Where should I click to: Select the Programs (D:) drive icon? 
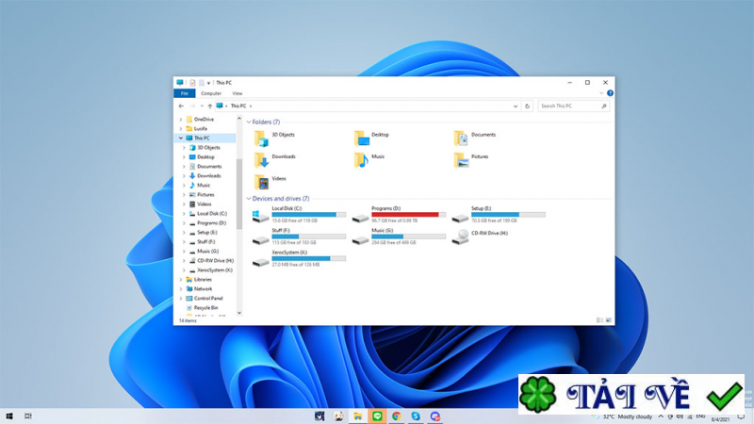pos(360,217)
